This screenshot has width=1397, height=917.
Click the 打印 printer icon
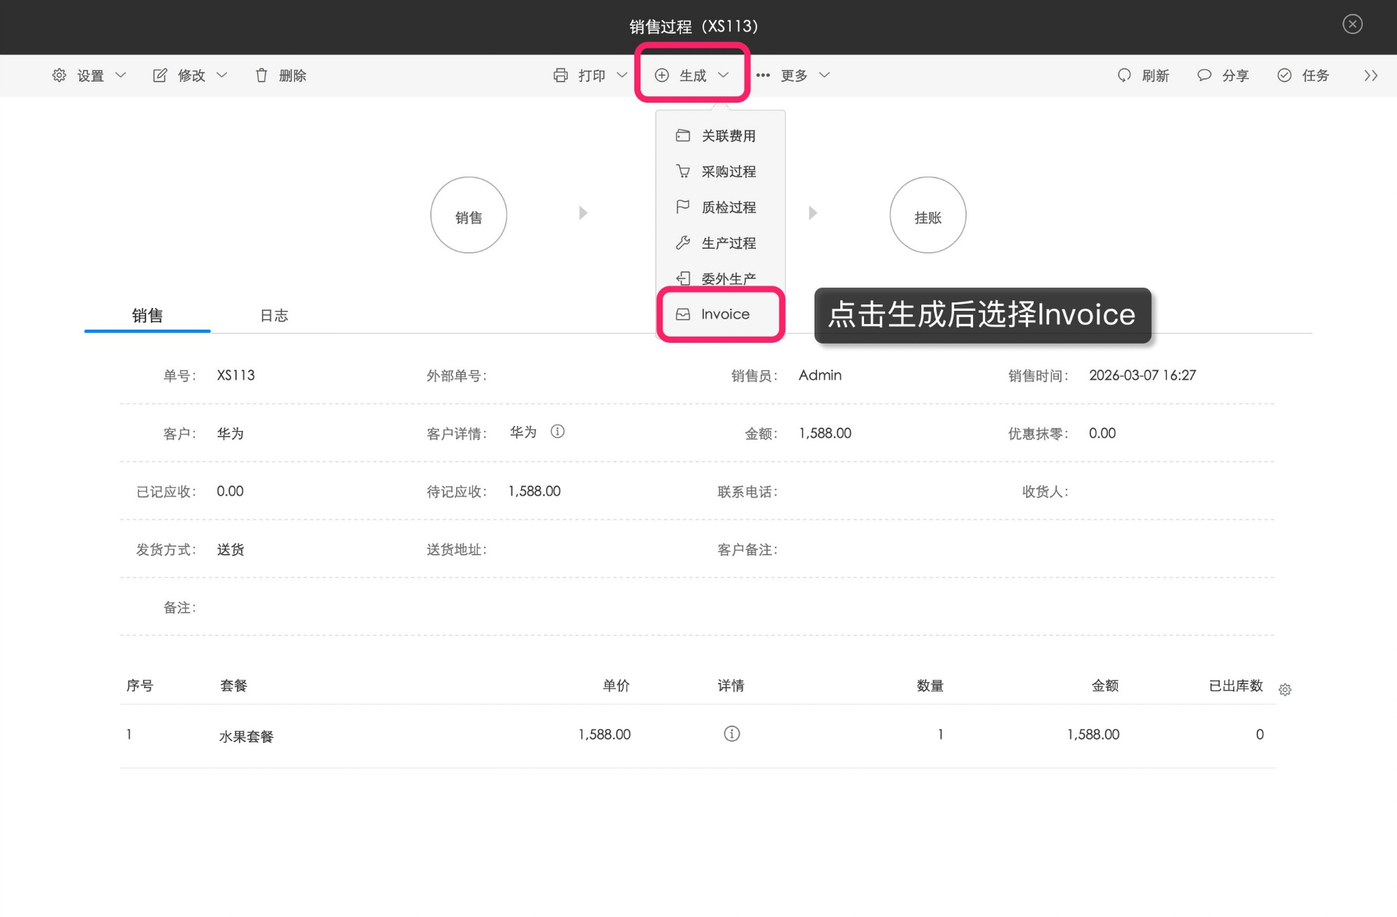tap(560, 75)
